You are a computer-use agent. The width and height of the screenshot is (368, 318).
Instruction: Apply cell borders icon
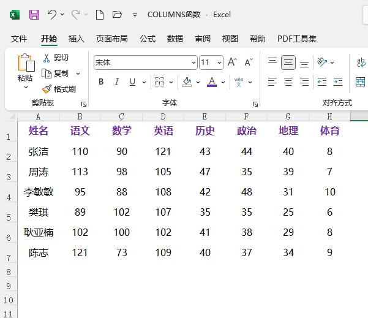click(160, 82)
